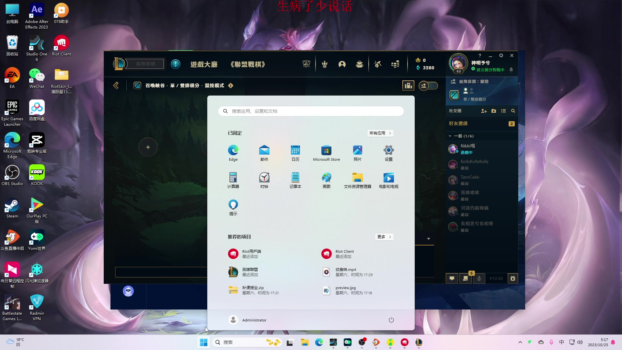This screenshot has width=622, height=350.
Task: Open 计算器 from pinned Start apps
Action: coord(233,180)
